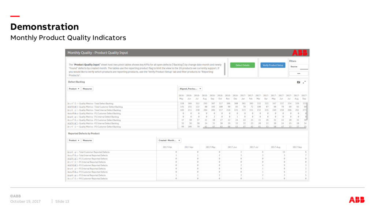Open the Aligned_Previou... dimension dropdown

coord(190,89)
